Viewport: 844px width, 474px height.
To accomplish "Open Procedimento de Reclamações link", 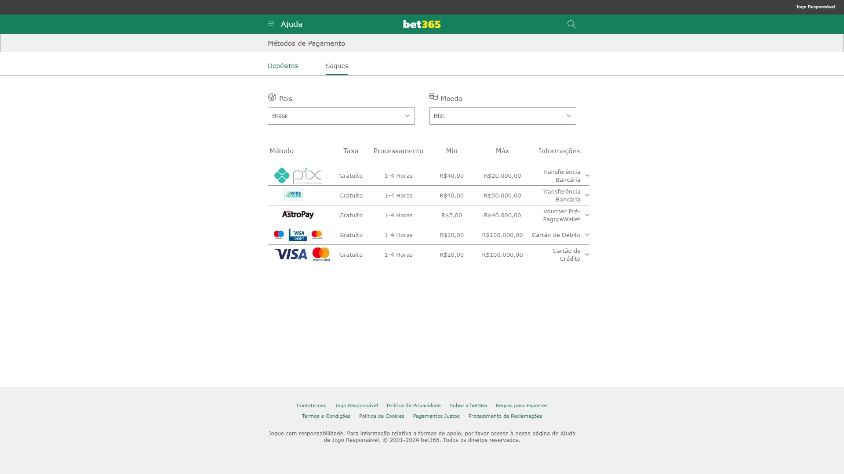I will pyautogui.click(x=505, y=416).
